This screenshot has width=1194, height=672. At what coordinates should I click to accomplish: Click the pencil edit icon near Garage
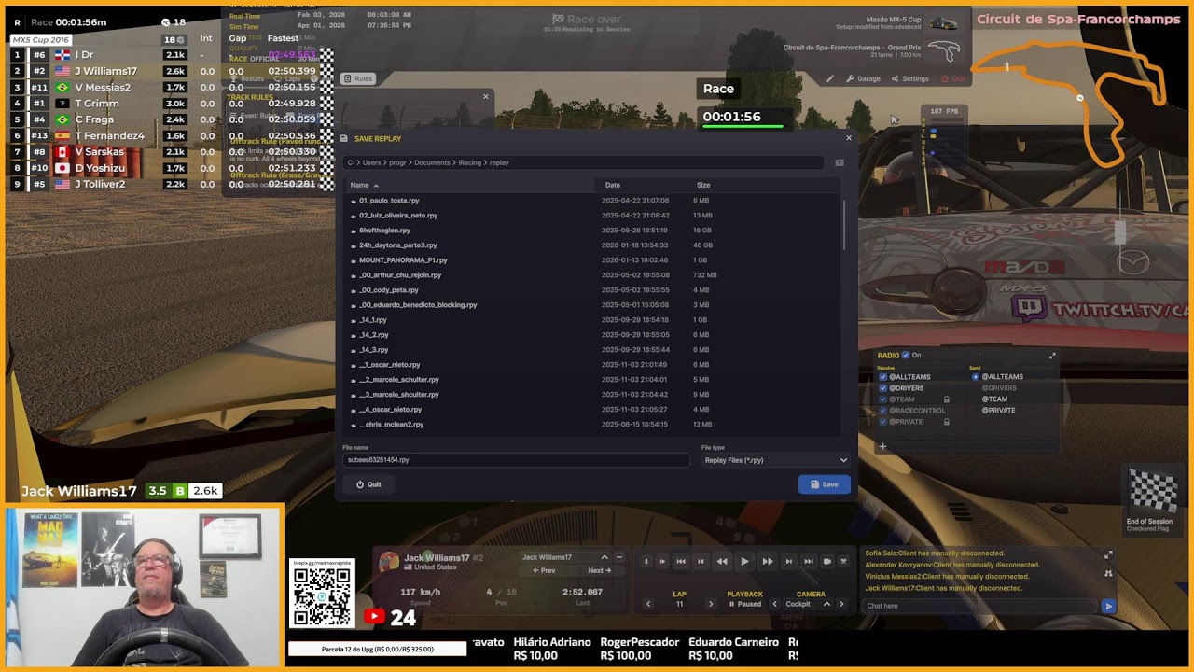coord(829,78)
